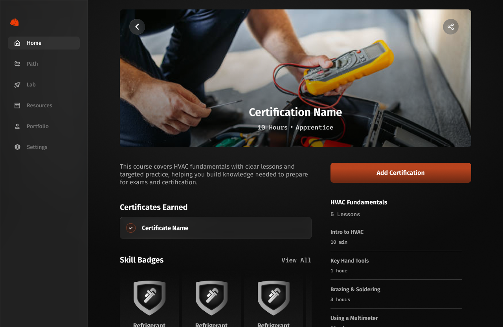
Task: Open the Using a Multimeter lesson
Action: pyautogui.click(x=396, y=320)
